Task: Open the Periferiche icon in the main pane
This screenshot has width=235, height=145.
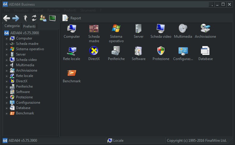Action: tap(116, 51)
